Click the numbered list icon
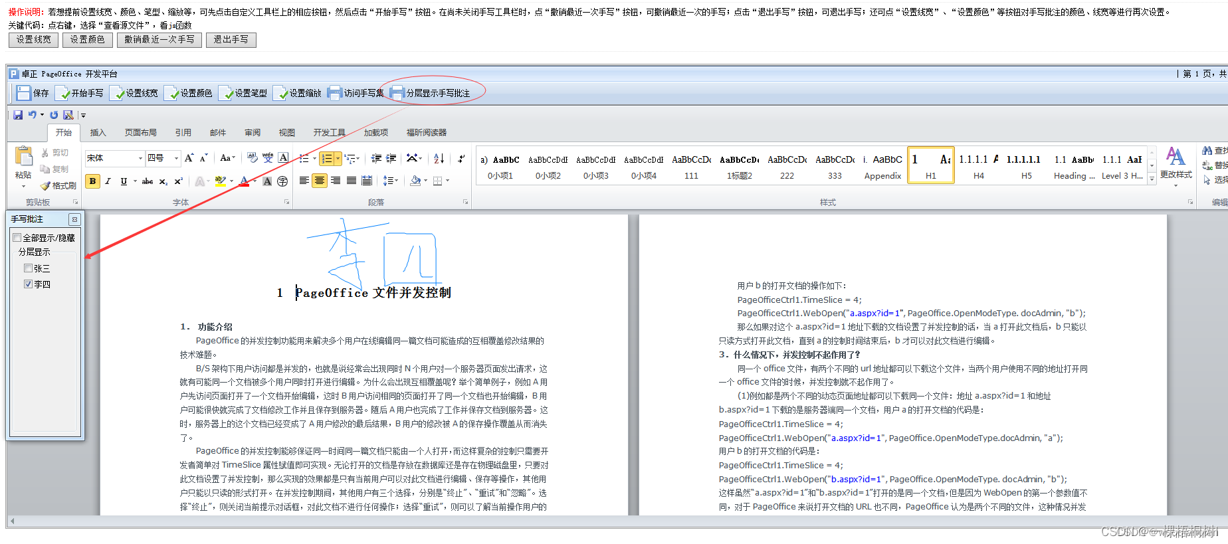Viewport: 1228px width, 544px height. [x=326, y=159]
